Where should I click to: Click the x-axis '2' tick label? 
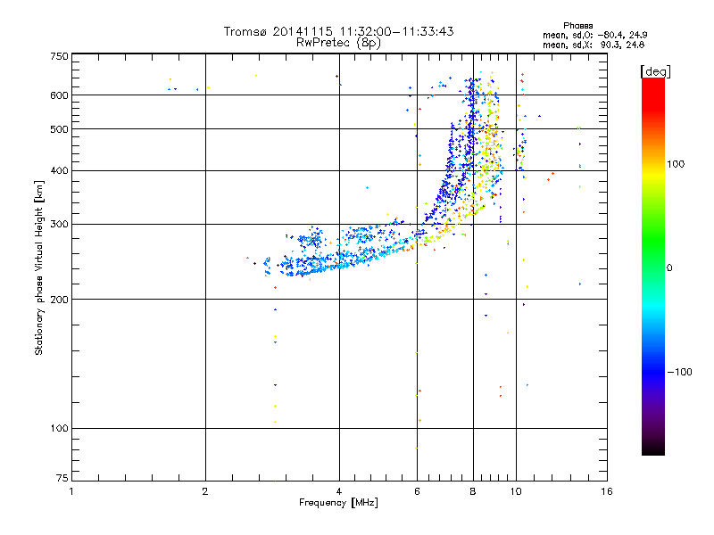(205, 491)
